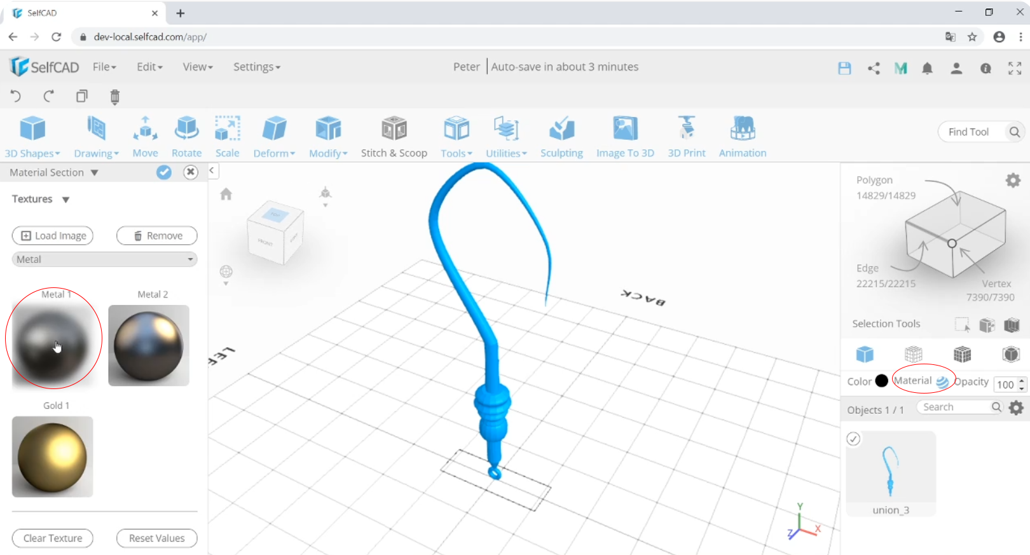Viewport: 1030px width, 555px height.
Task: Open the Animation tool
Action: coord(743,137)
